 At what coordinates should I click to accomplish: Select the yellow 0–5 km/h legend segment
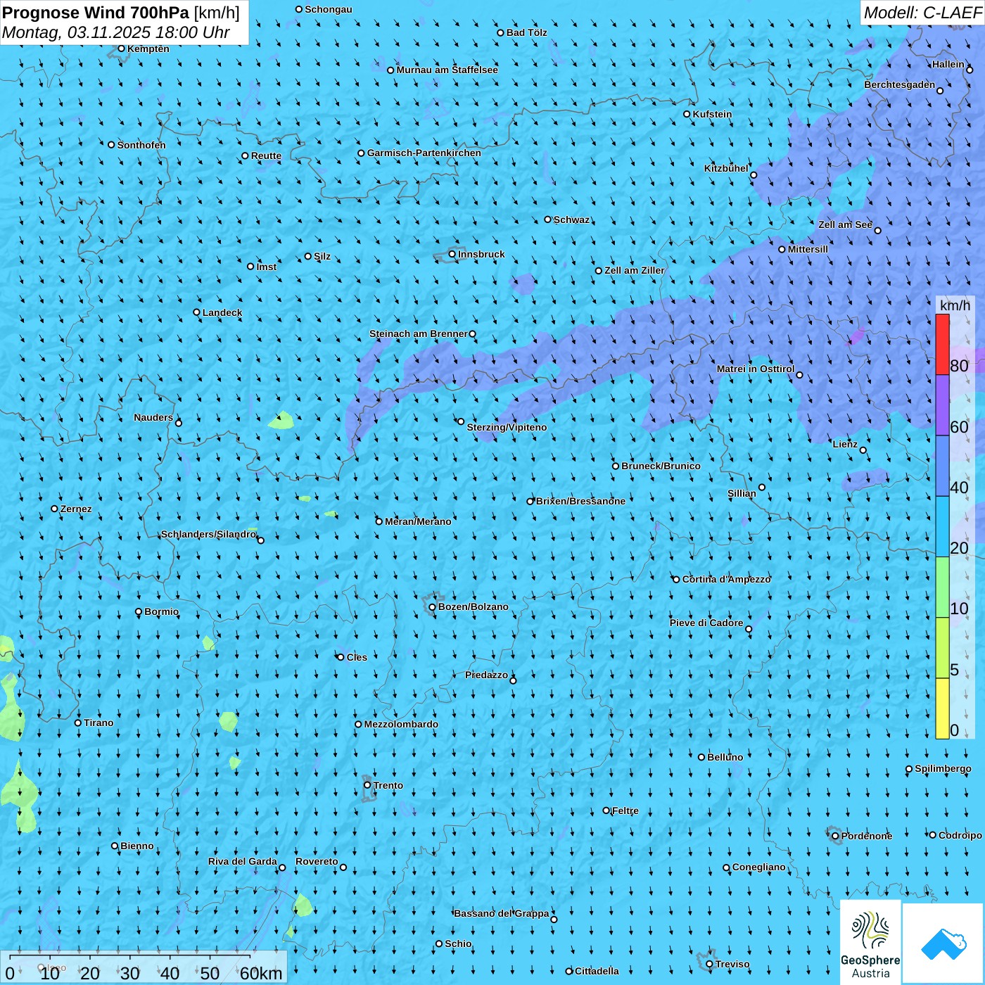point(942,708)
